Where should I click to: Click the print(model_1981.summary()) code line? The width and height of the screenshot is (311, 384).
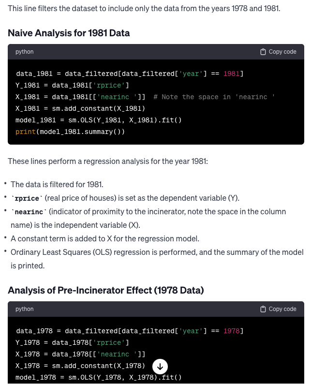click(x=70, y=132)
